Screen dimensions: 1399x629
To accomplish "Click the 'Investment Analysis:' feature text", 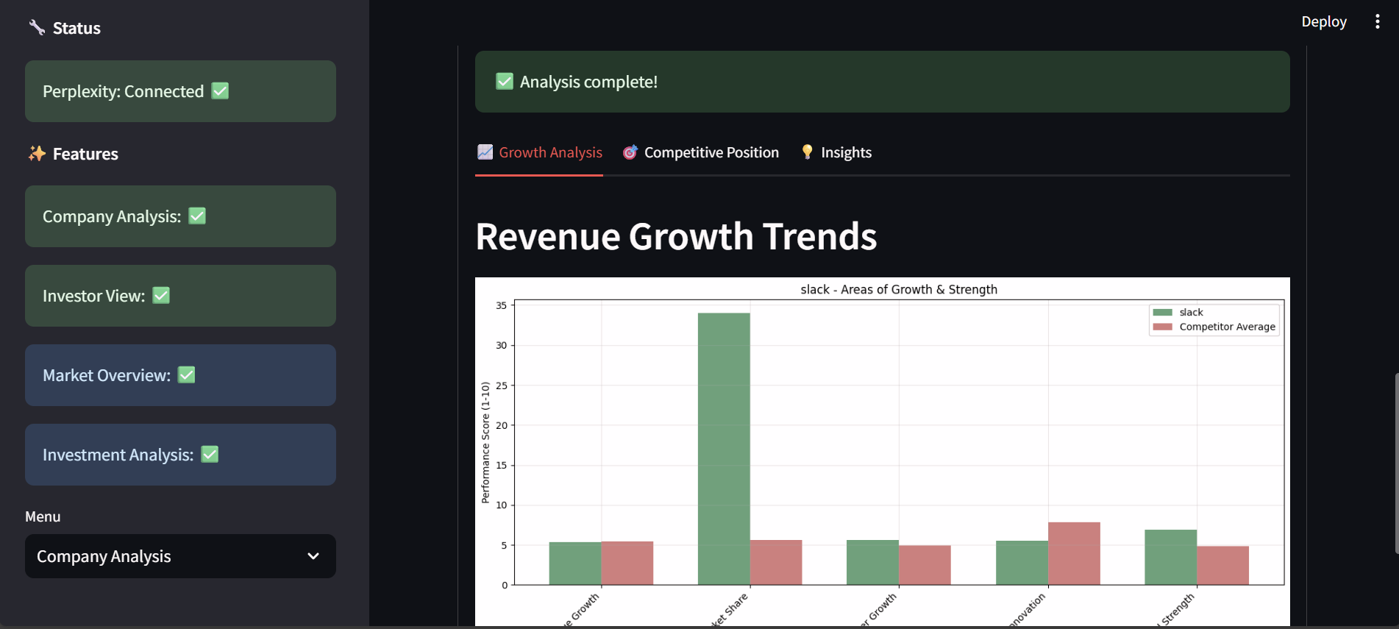I will click(118, 455).
